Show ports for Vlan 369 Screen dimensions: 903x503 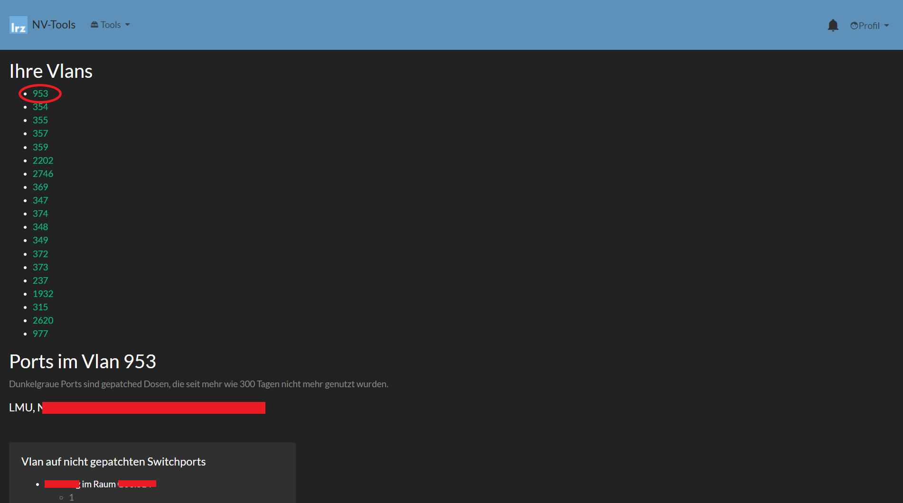coord(40,187)
